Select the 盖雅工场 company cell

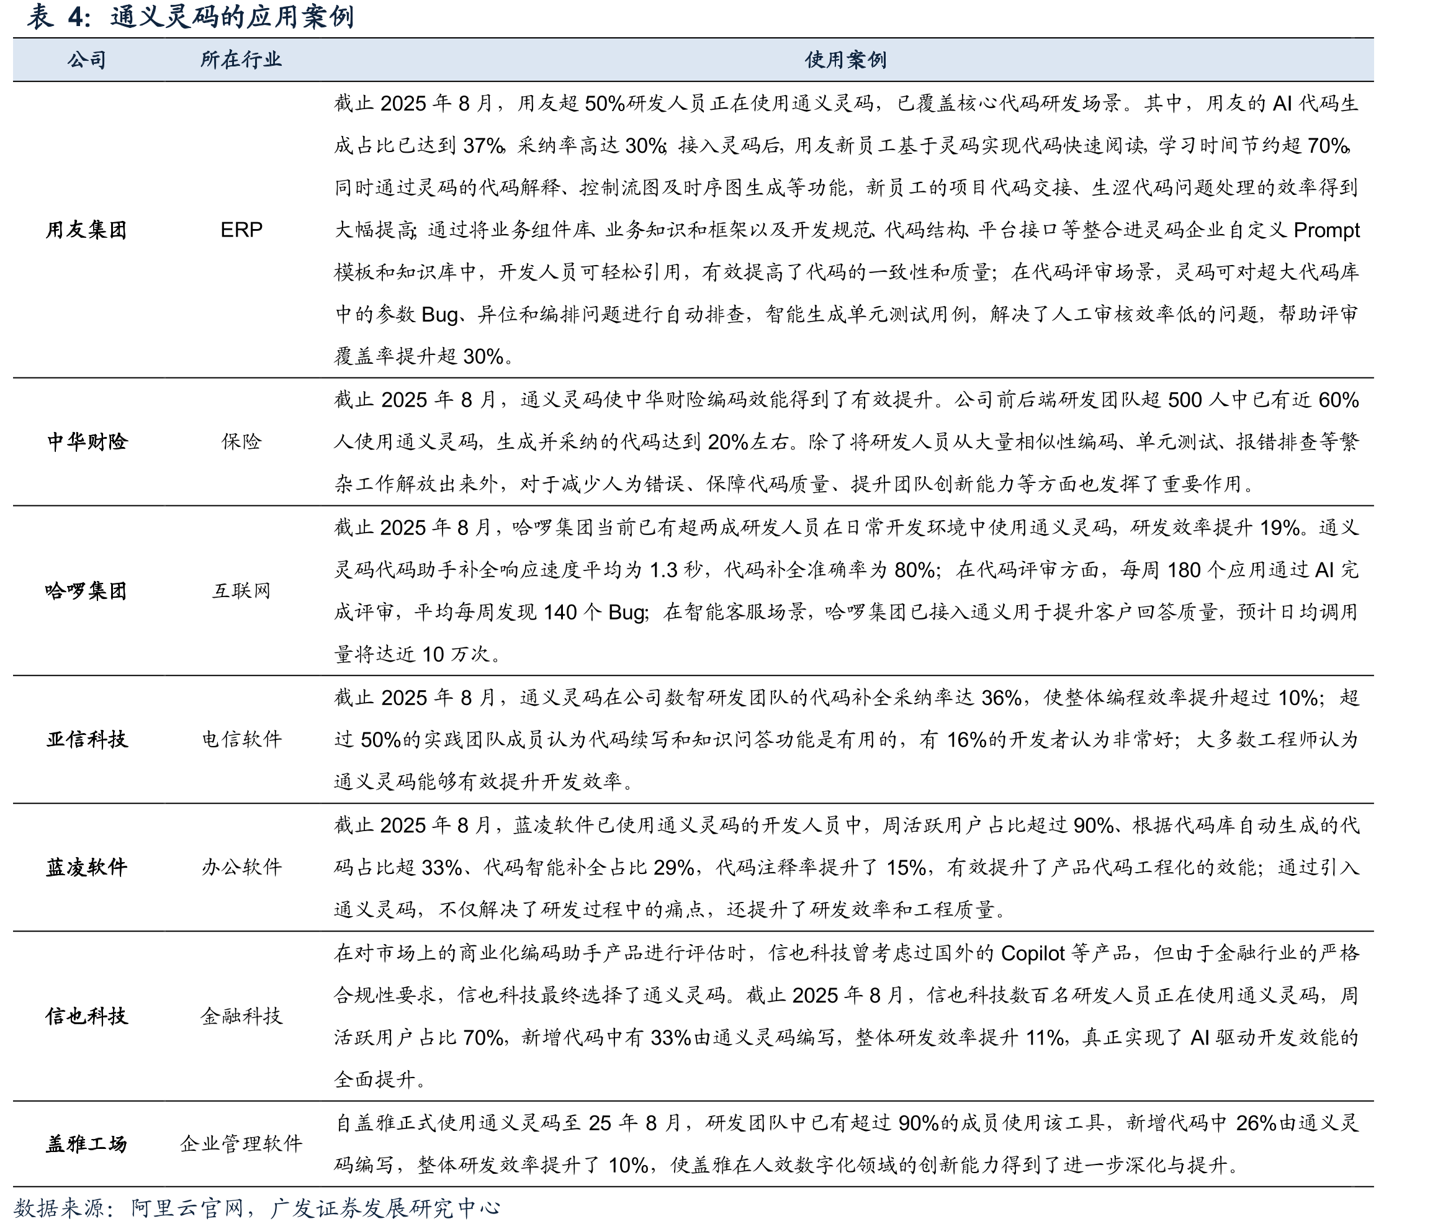(86, 1144)
